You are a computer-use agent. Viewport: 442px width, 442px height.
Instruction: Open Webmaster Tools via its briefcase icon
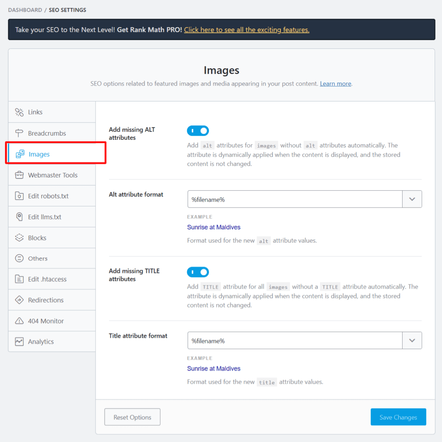click(x=19, y=175)
